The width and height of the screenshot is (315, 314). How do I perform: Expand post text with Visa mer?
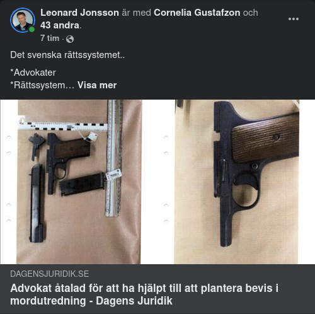97,85
